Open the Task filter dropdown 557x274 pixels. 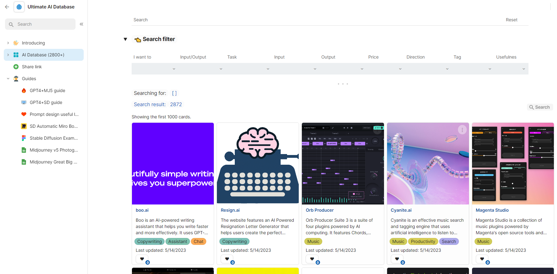click(249, 69)
